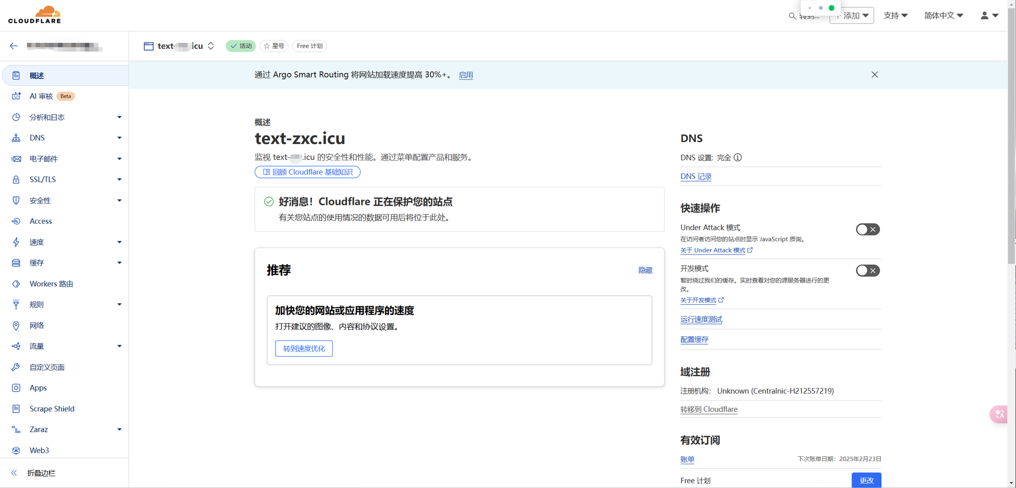Open Workers 路由 in sidebar
The height and width of the screenshot is (488, 1016).
(x=51, y=284)
